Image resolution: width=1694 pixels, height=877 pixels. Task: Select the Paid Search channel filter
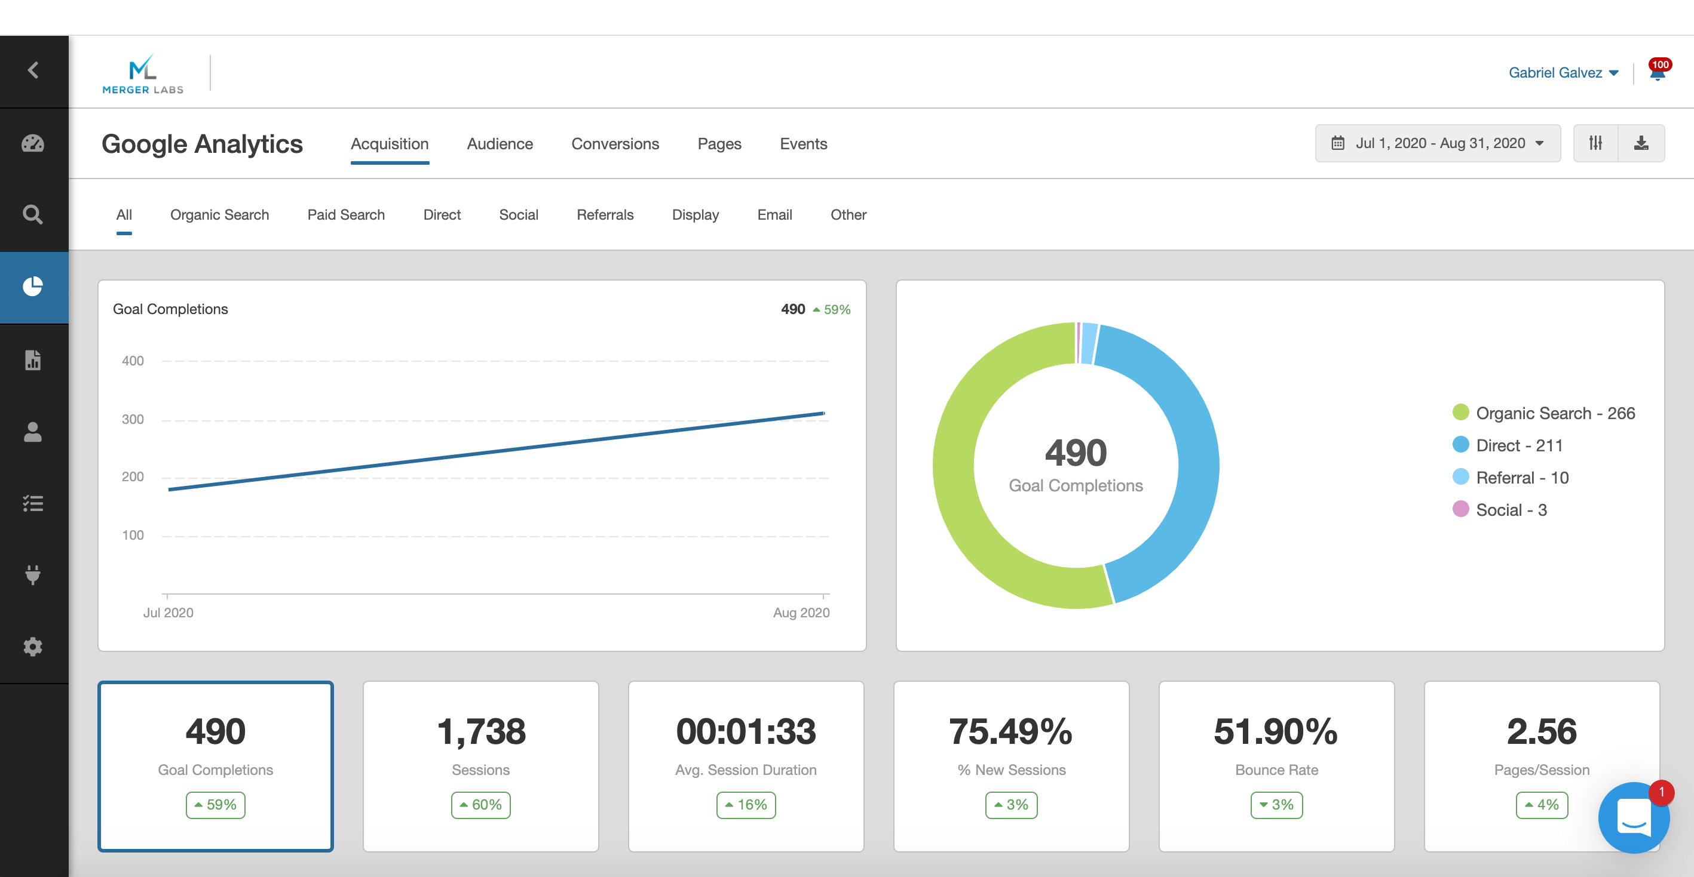(346, 215)
